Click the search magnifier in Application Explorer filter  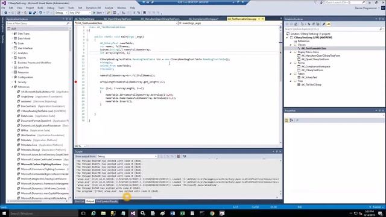[68, 24]
